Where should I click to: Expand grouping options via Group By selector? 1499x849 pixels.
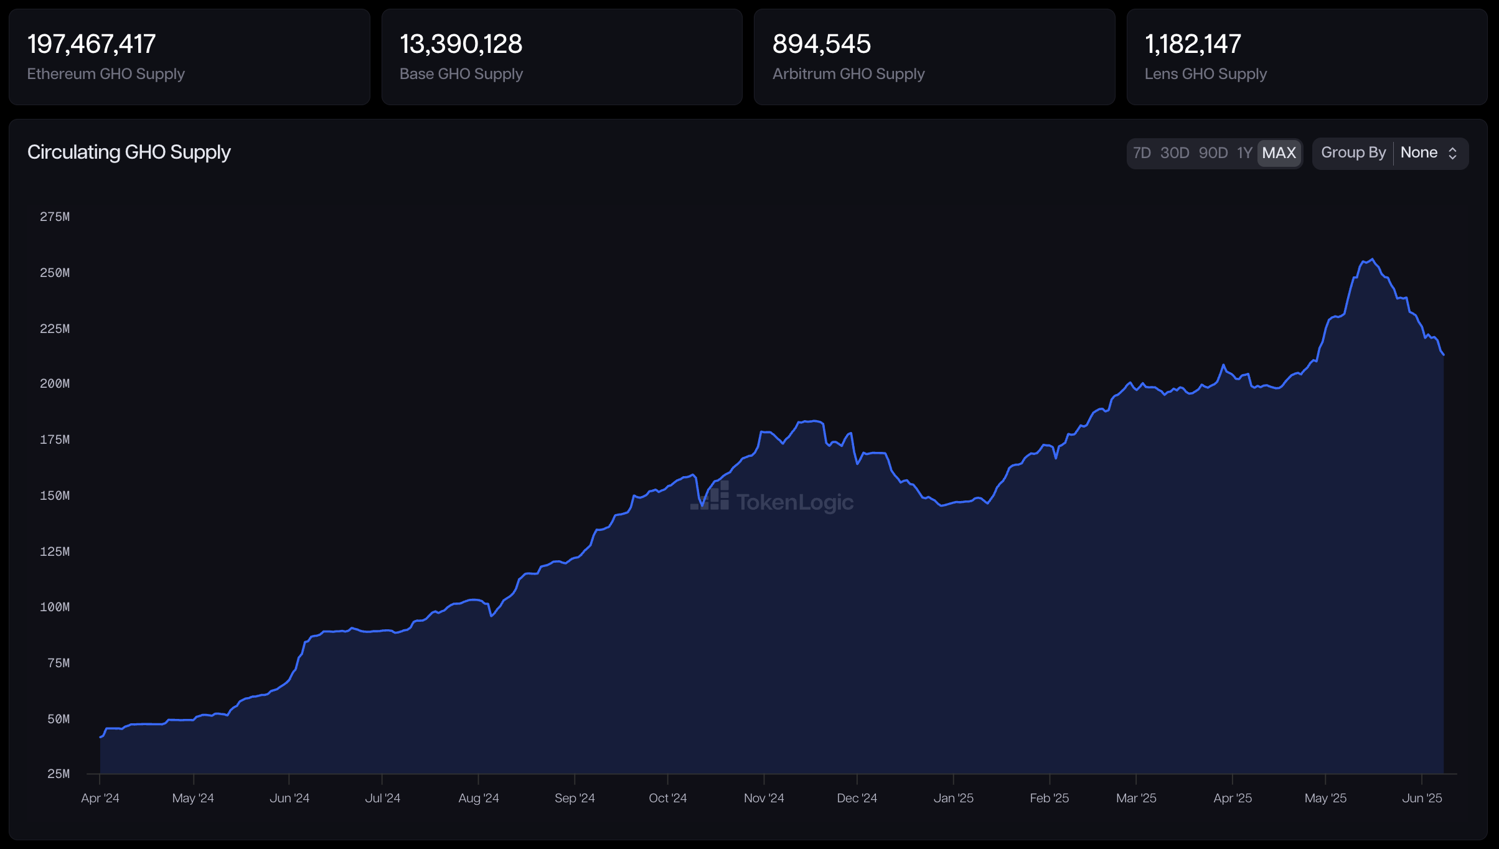coord(1429,152)
